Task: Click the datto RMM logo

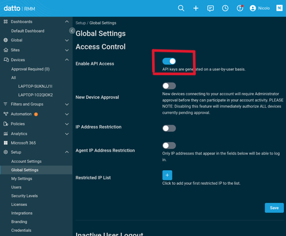Action: [x=20, y=9]
